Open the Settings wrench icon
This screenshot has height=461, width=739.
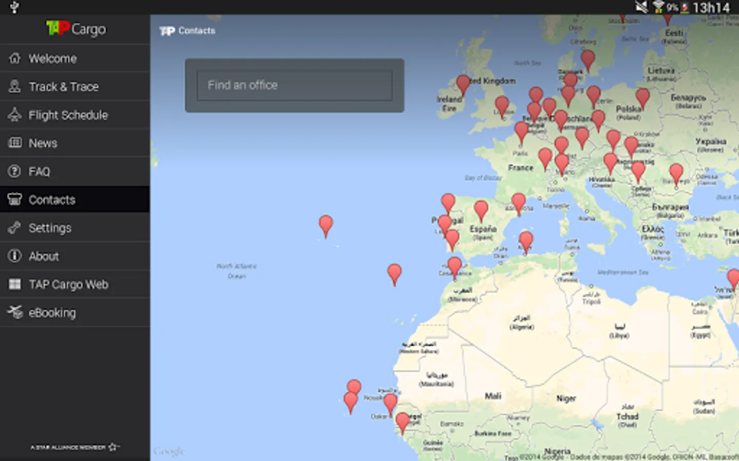[15, 227]
